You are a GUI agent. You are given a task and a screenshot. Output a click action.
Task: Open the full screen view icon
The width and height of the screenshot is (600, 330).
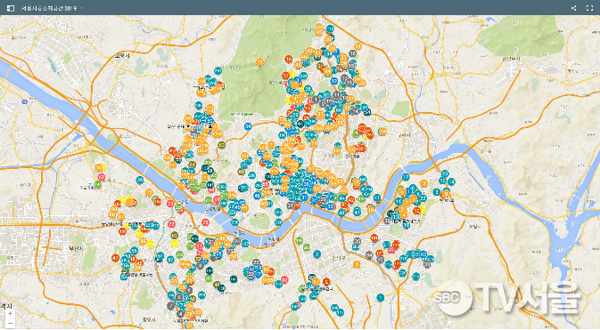coord(589,8)
